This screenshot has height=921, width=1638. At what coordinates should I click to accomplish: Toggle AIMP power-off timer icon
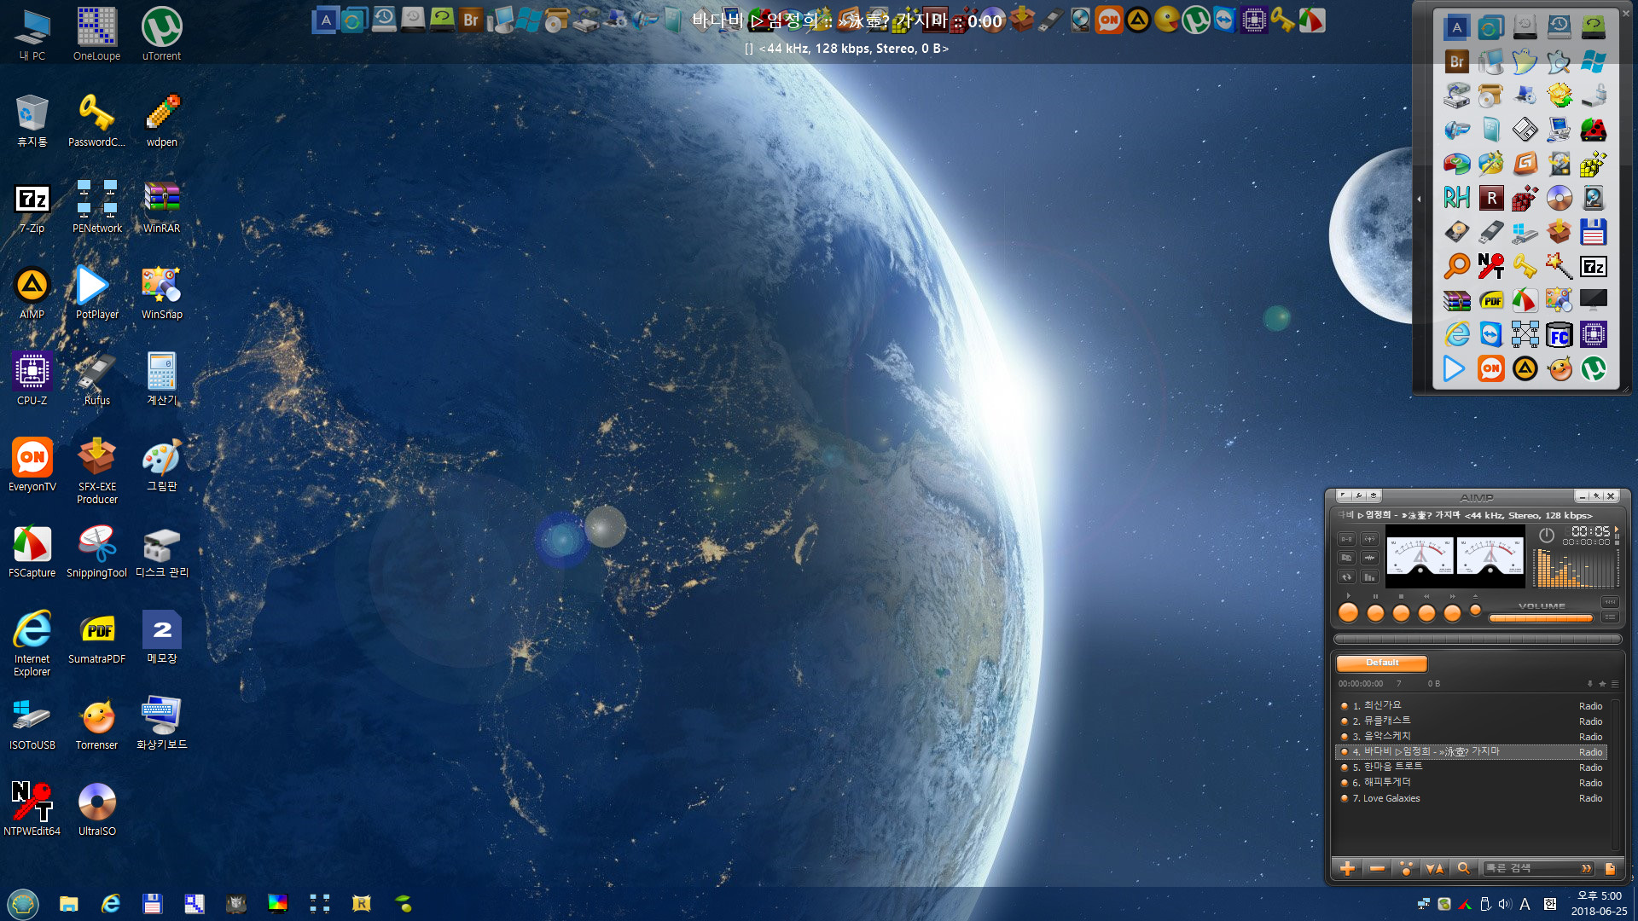(1547, 536)
